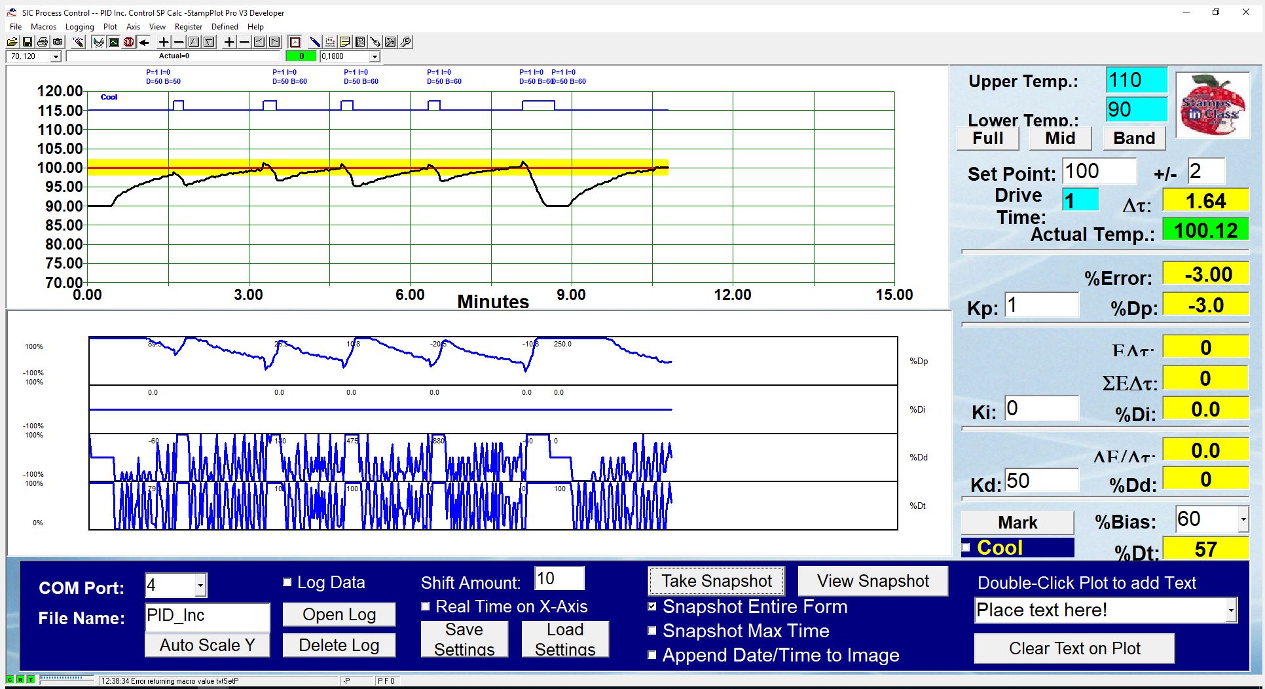
Task: Toggle the green plot-data icon
Action: point(113,42)
